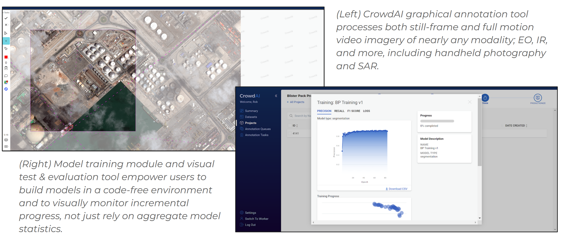Sort by the DATE CREATED column arrow

click(526, 126)
